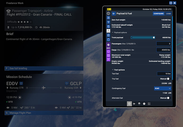This screenshot has width=183, height=127.
Task: Click the tablet vertical scrollbar
Action: click(172, 48)
